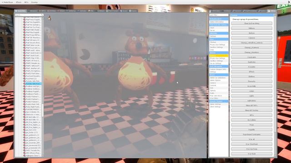Select Addon Information in utilities list
The image size is (291, 163).
click(219, 22)
